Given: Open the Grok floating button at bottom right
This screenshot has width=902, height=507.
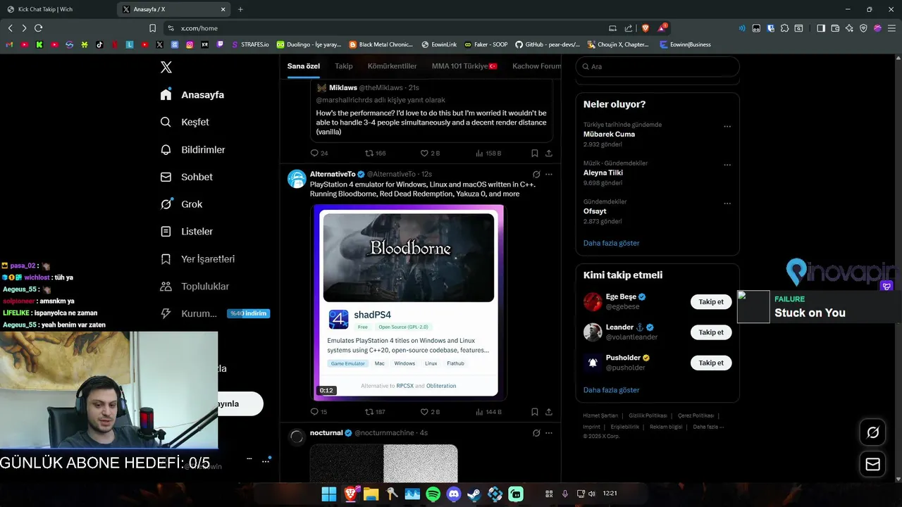Looking at the screenshot, I should [872, 432].
